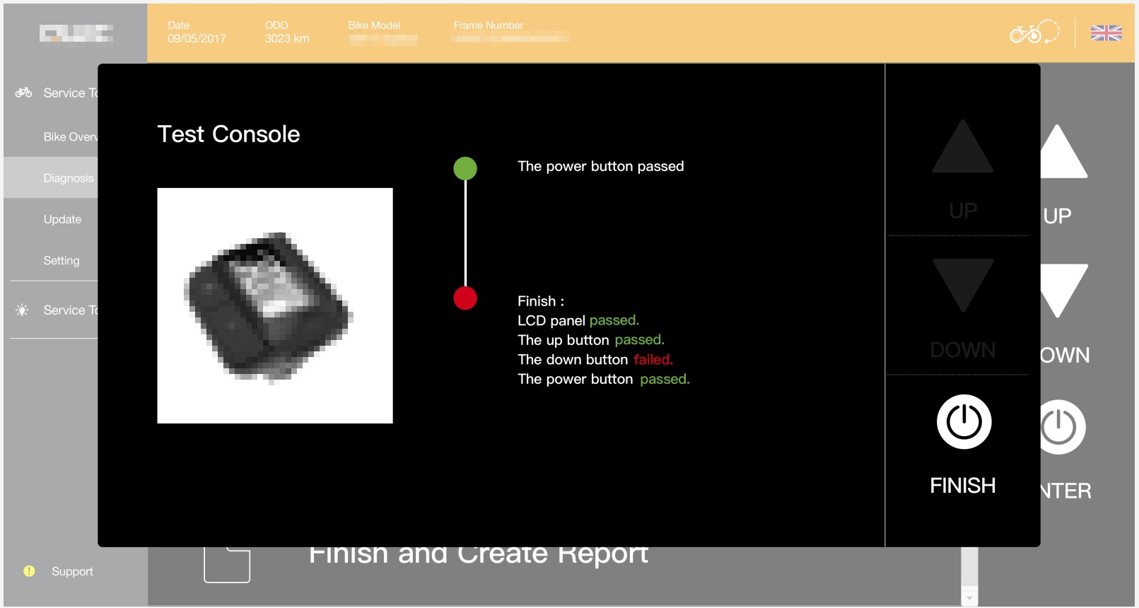Click the white background UP triangle
The width and height of the screenshot is (1139, 608).
pyautogui.click(x=1063, y=154)
